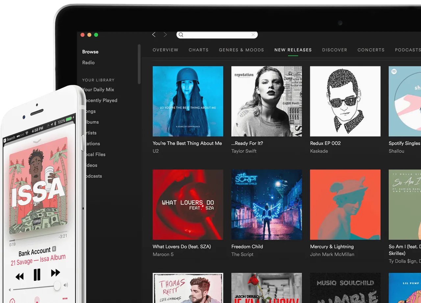Screen dimensions: 421x303
Task: Go forward with the Spotify forward arrow
Action: coord(165,35)
